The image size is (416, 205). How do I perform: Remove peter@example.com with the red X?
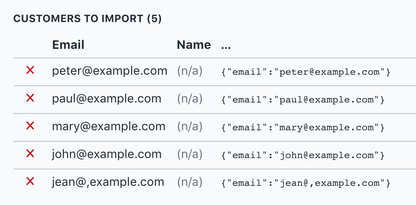click(x=30, y=71)
